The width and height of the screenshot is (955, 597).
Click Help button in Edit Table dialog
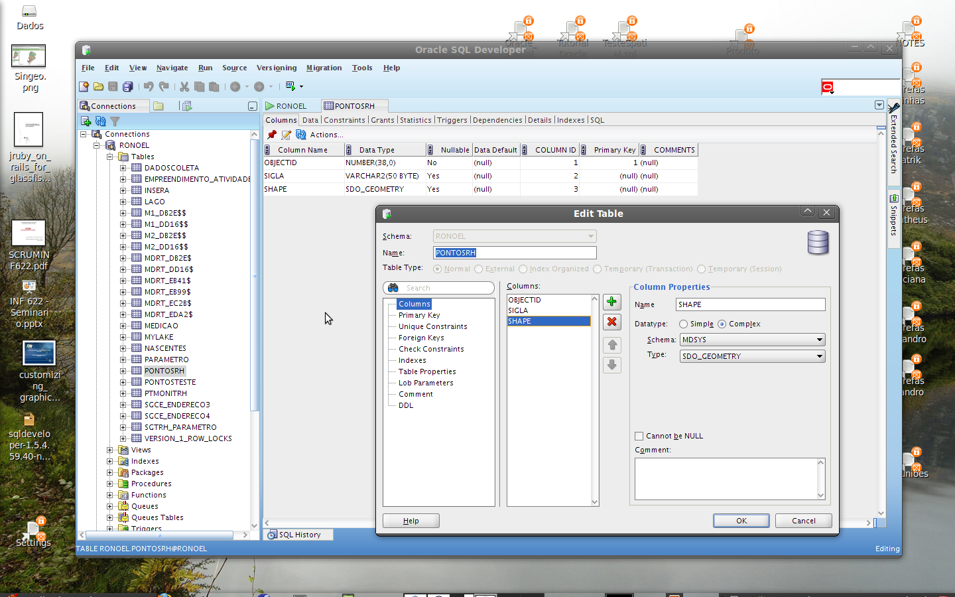point(411,521)
